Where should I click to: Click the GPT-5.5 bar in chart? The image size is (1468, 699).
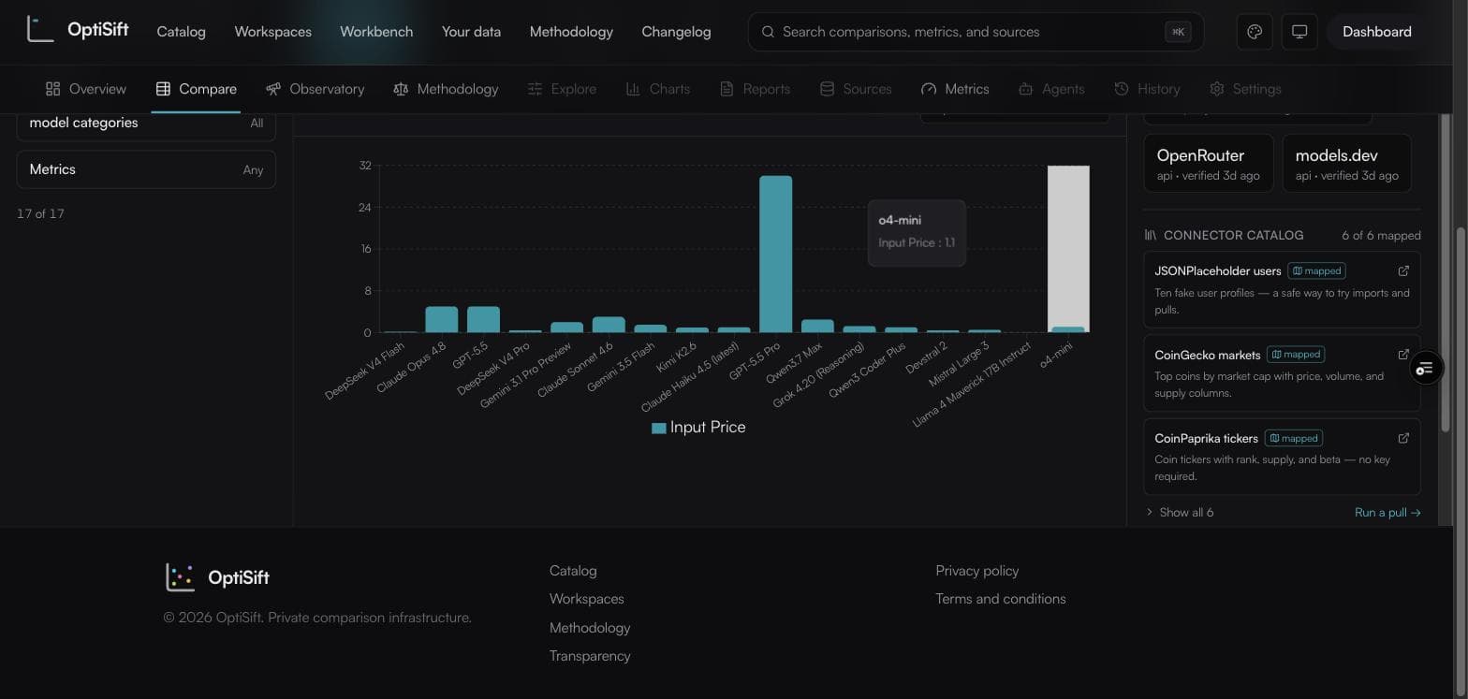coord(483,319)
